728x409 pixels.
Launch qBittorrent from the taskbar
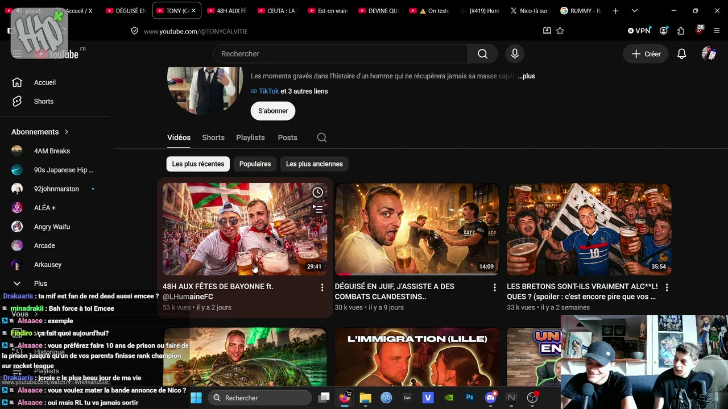(386, 398)
